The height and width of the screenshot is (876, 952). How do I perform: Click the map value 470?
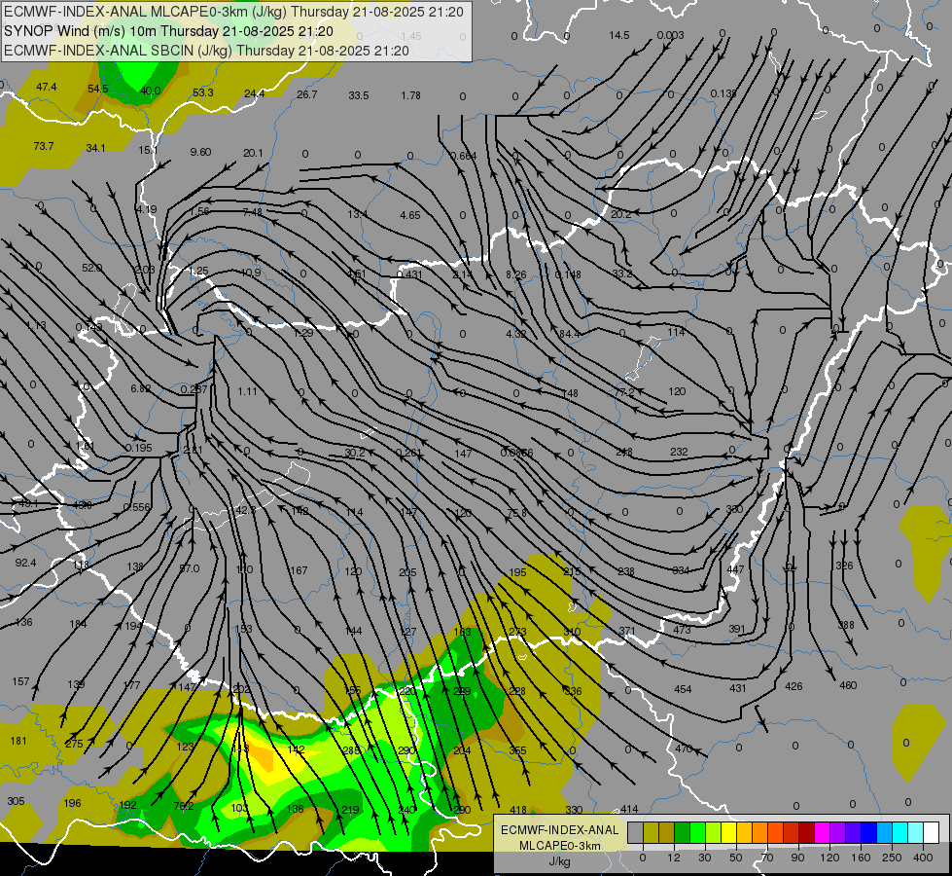coord(685,748)
